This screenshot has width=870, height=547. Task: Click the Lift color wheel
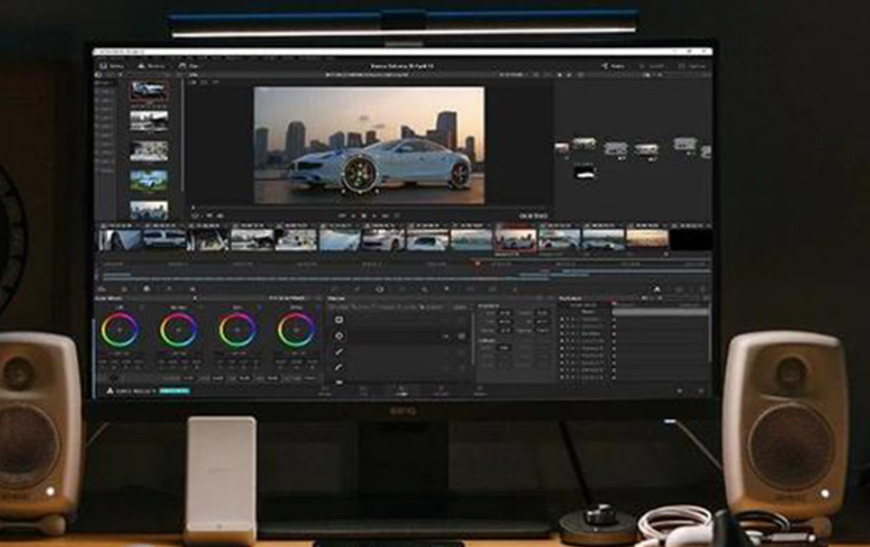(x=120, y=330)
